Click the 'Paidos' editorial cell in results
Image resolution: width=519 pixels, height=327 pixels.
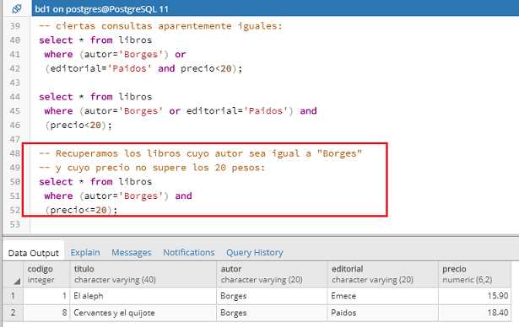(x=383, y=313)
